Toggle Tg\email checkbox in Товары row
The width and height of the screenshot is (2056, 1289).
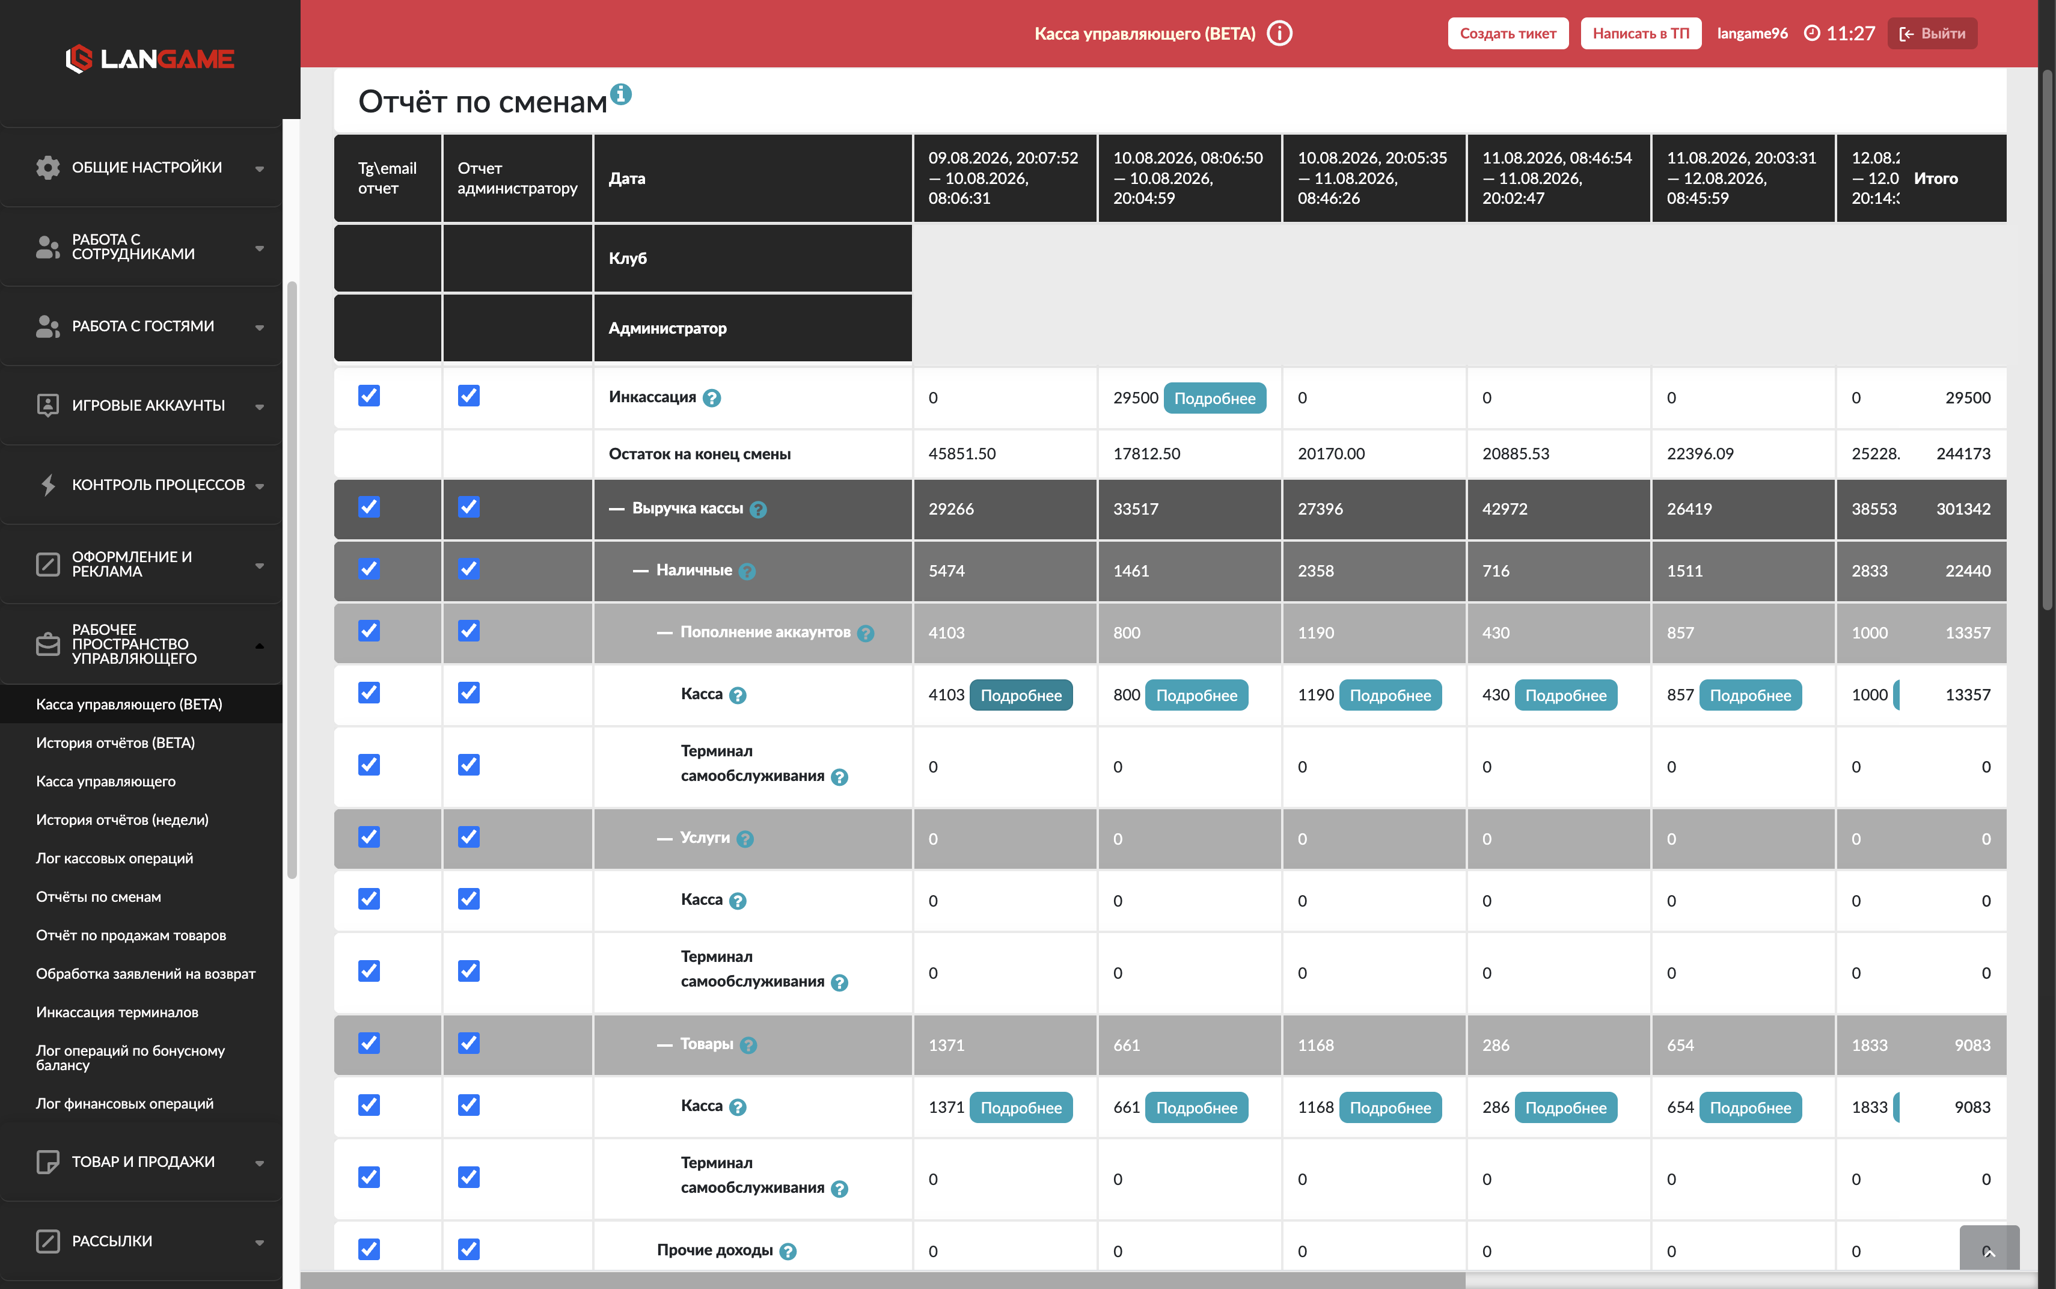pos(369,1044)
